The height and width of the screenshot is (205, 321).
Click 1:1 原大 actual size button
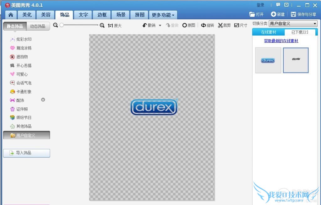tap(115, 26)
